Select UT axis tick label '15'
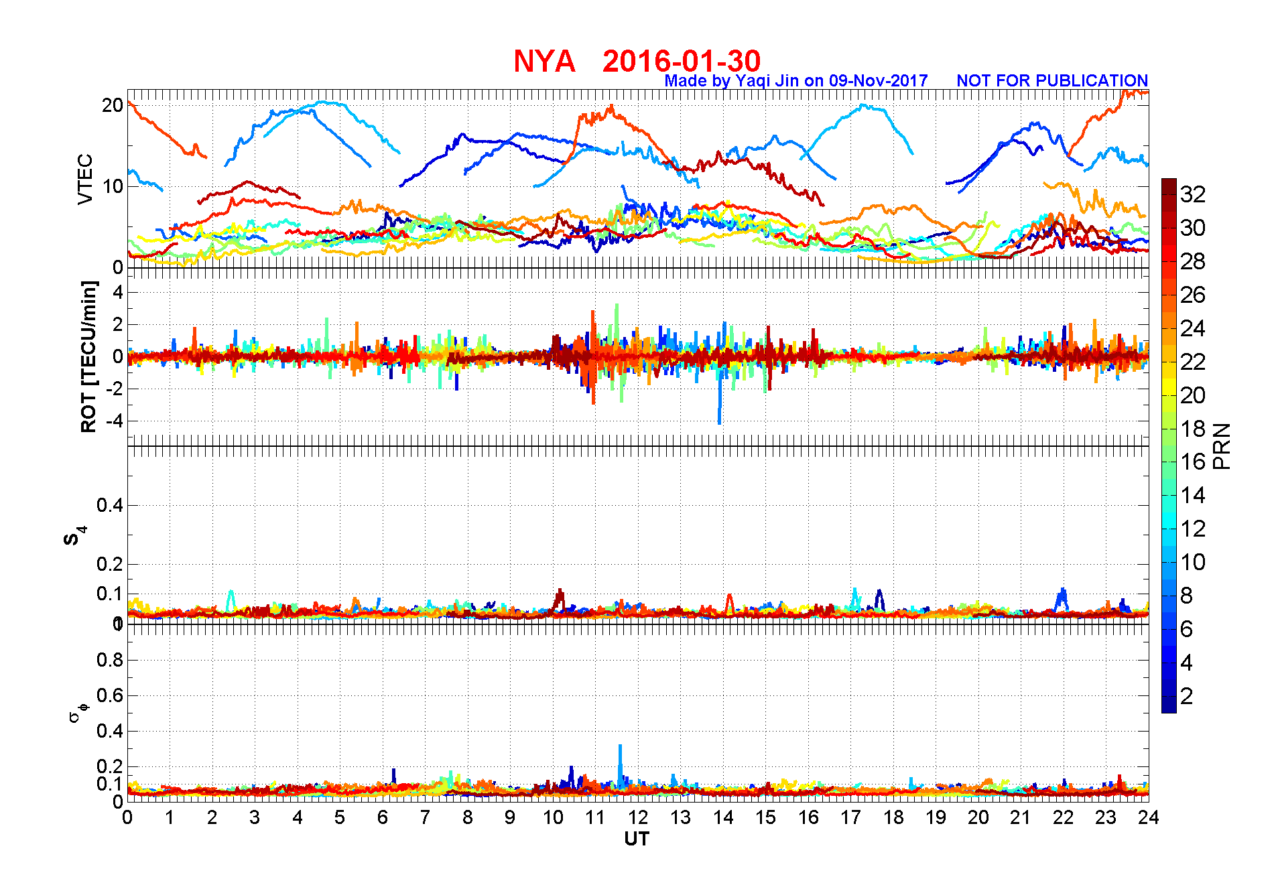 click(x=765, y=817)
